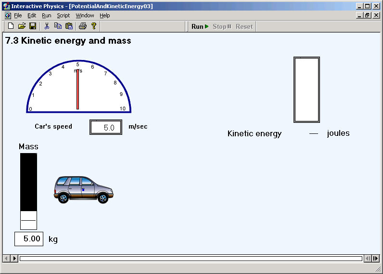
Task: Save using the floppy disk icon
Action: [33, 26]
